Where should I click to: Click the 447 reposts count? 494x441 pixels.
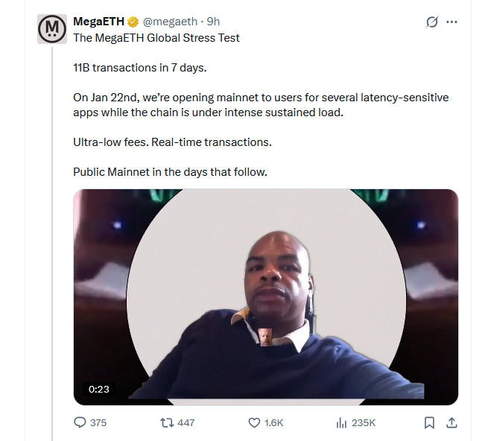click(186, 422)
